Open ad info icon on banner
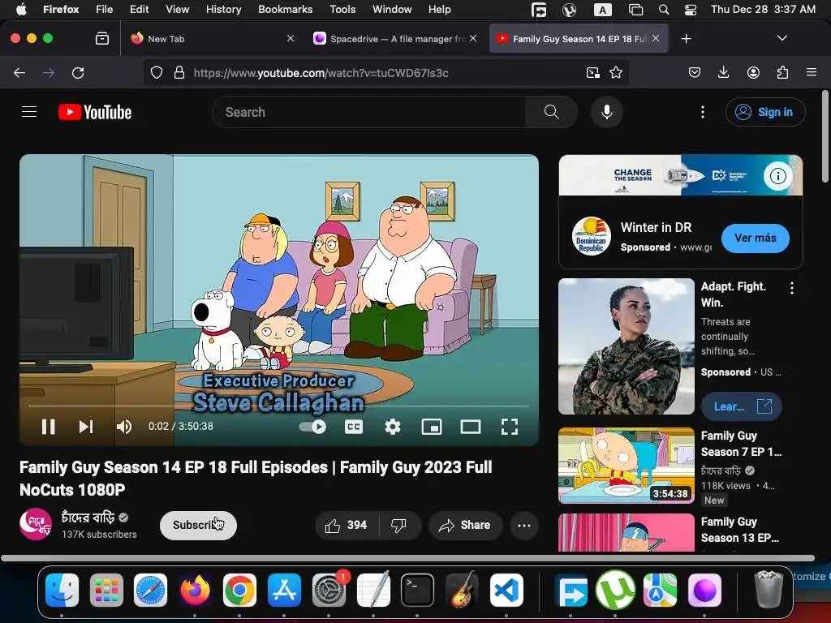The image size is (831, 623). pos(777,175)
